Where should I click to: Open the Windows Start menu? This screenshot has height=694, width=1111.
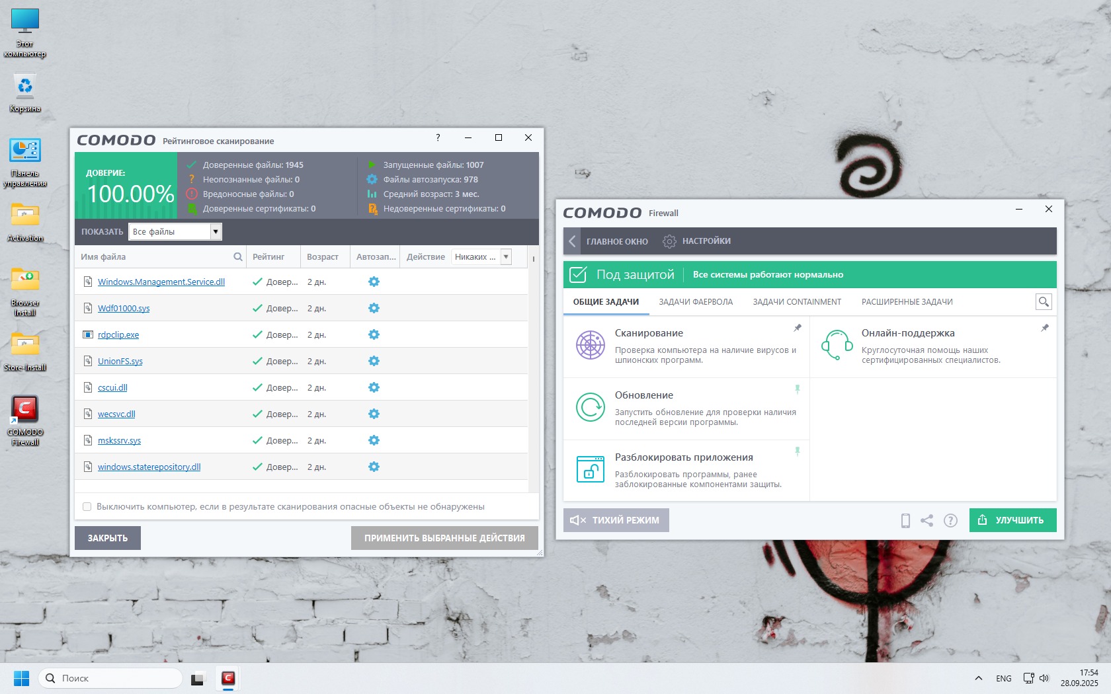point(22,678)
